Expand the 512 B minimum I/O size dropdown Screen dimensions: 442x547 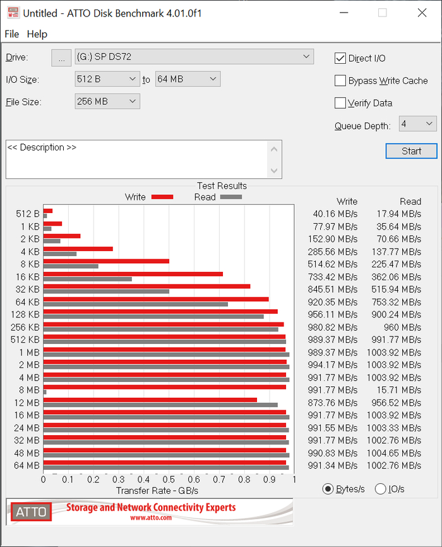[107, 79]
